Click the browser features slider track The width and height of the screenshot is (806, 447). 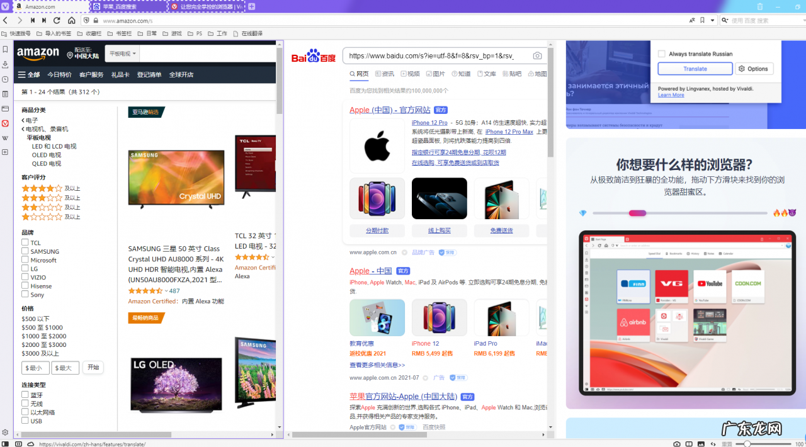680,213
